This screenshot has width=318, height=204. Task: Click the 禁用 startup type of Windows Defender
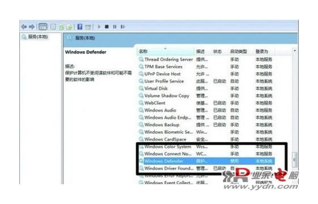tap(235, 161)
